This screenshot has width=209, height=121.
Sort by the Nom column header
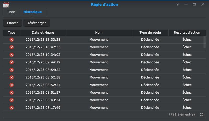(x=99, y=33)
